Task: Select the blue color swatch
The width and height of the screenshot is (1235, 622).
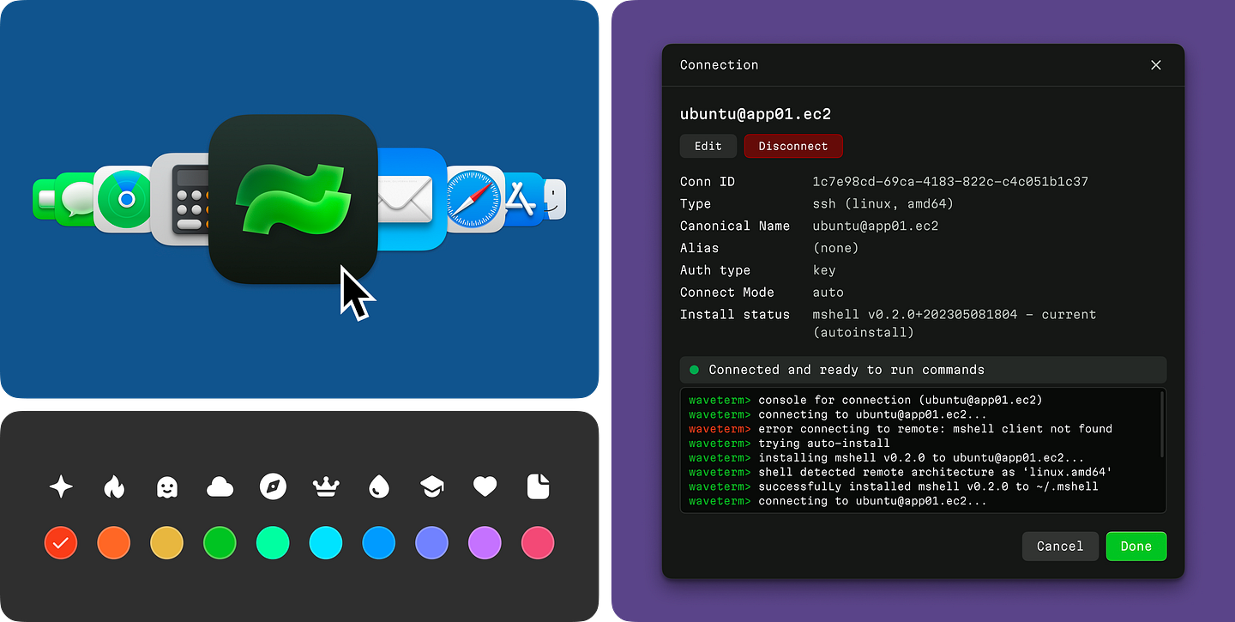Action: (x=379, y=543)
